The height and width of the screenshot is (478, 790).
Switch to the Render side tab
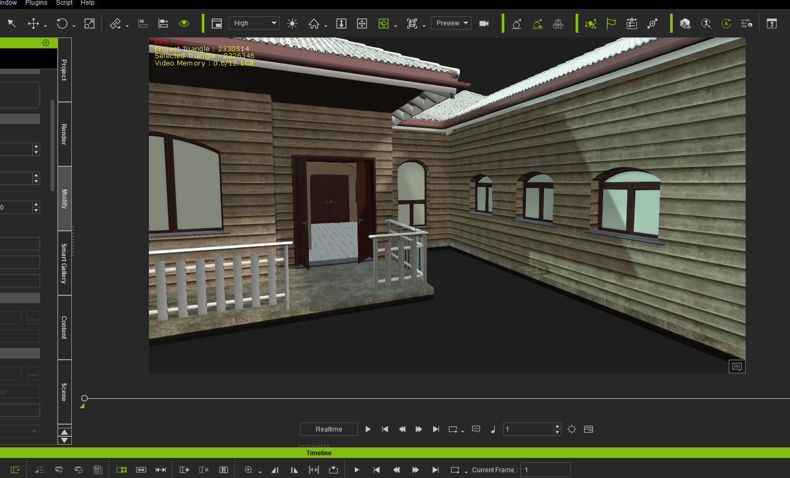click(x=64, y=134)
